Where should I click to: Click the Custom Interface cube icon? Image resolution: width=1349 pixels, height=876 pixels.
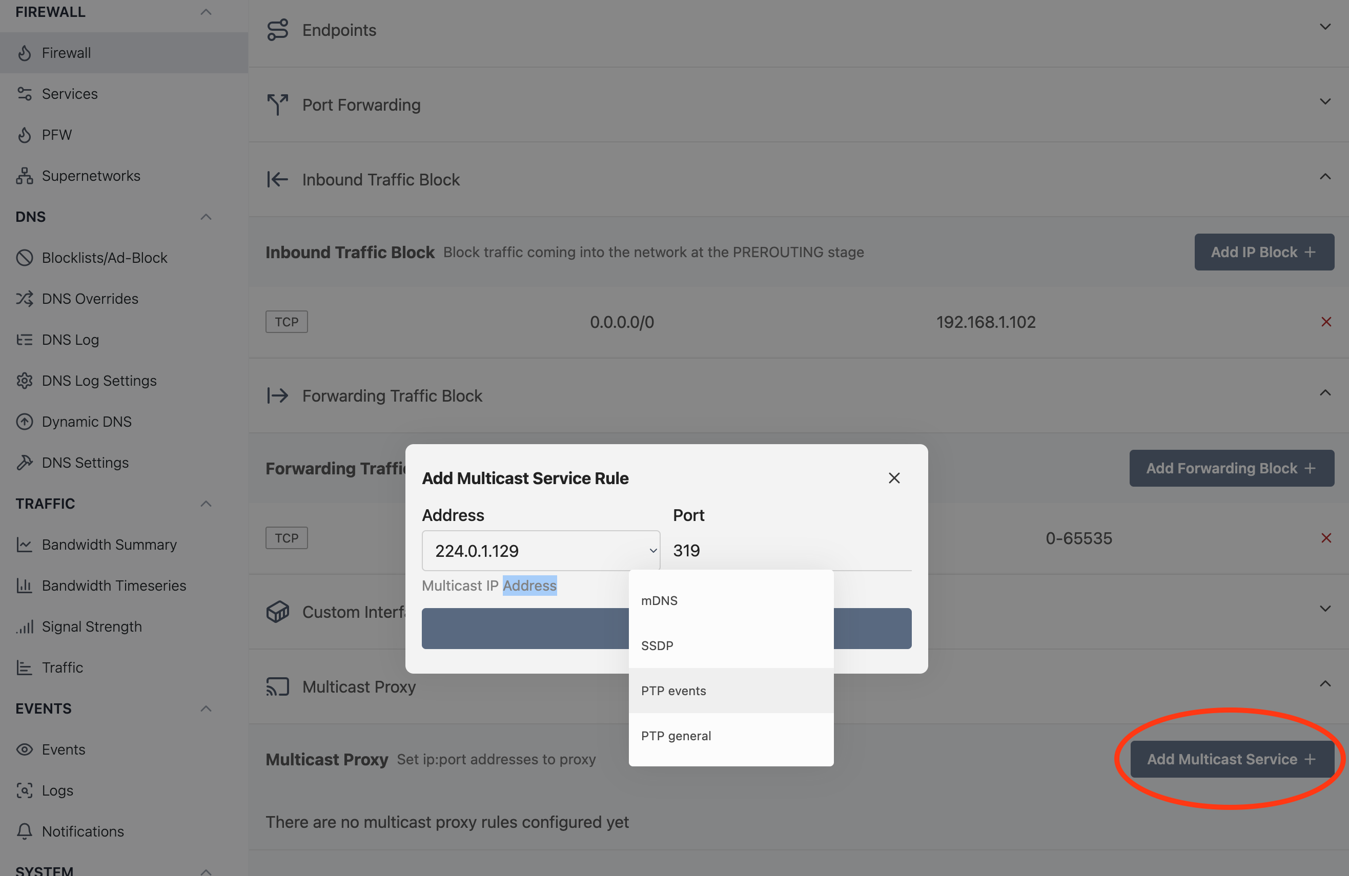point(278,612)
